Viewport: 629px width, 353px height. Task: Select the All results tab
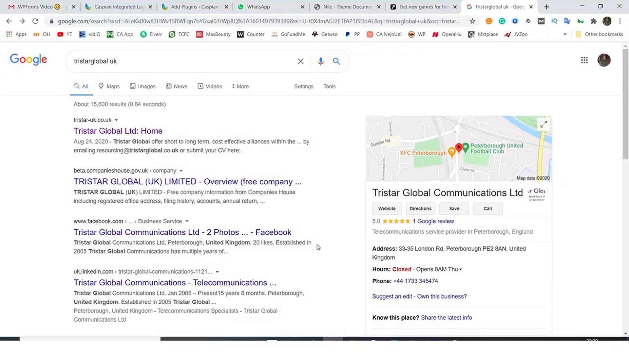click(x=81, y=86)
